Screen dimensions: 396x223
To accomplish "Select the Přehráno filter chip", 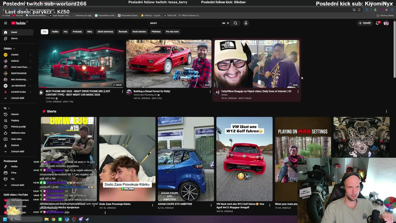I will (156, 32).
